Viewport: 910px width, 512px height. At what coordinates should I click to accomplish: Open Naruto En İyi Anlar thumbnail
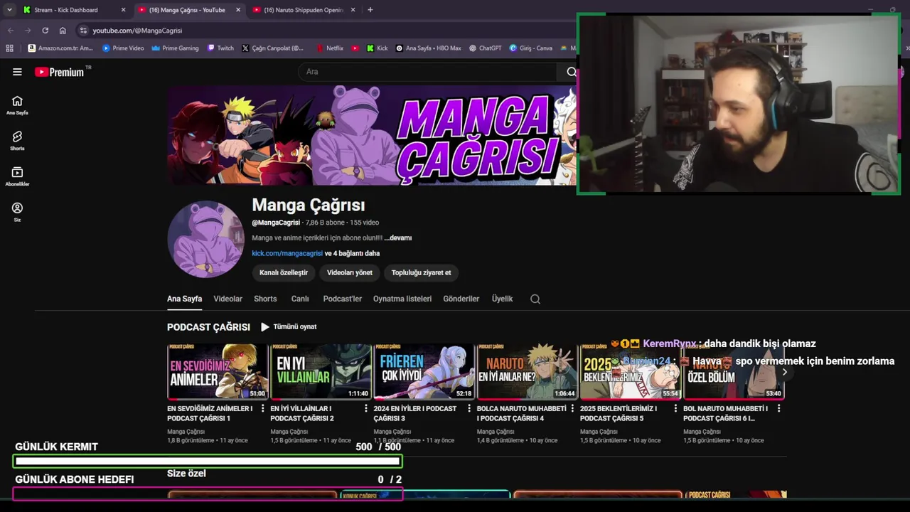pos(527,372)
